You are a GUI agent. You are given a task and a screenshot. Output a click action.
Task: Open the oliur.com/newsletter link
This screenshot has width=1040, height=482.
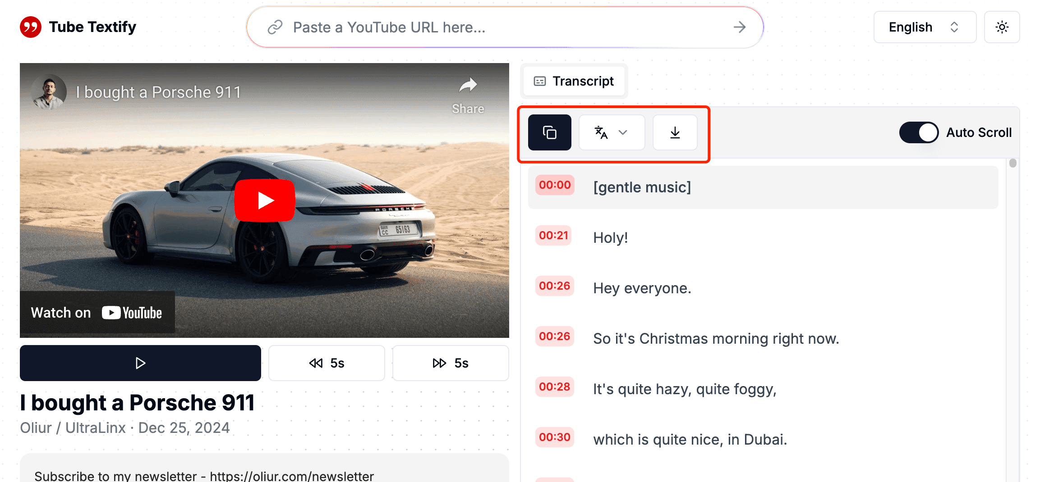click(x=292, y=476)
